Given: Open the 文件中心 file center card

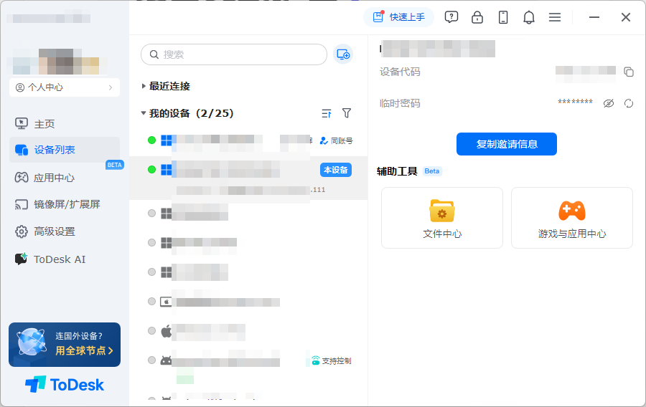Looking at the screenshot, I should pyautogui.click(x=442, y=218).
